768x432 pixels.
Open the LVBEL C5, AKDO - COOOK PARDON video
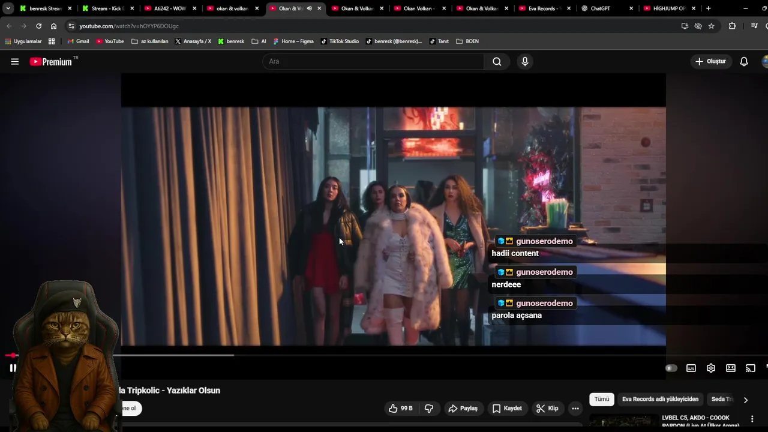tap(700, 422)
